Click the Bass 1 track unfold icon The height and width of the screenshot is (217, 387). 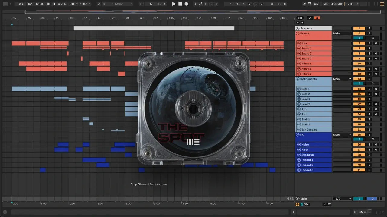(299, 89)
